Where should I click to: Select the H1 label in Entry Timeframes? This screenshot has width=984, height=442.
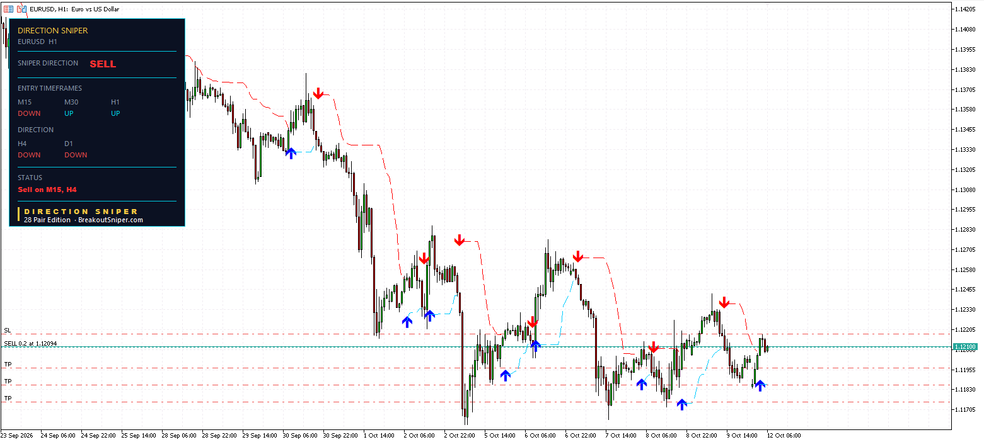coord(115,102)
